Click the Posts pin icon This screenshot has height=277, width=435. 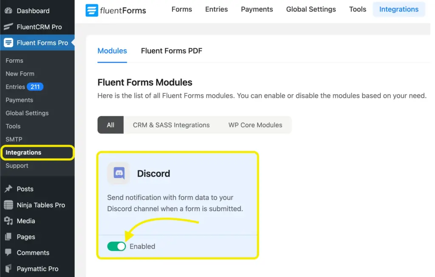tap(9, 189)
